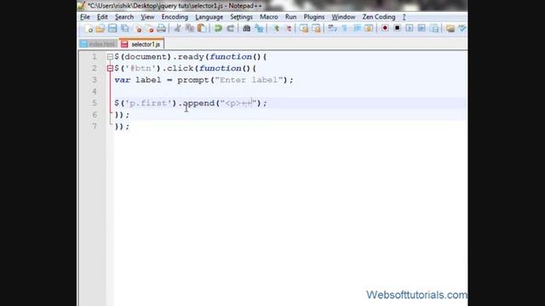The width and height of the screenshot is (545, 306).
Task: Click line number 7 in the margin
Action: (x=95, y=127)
